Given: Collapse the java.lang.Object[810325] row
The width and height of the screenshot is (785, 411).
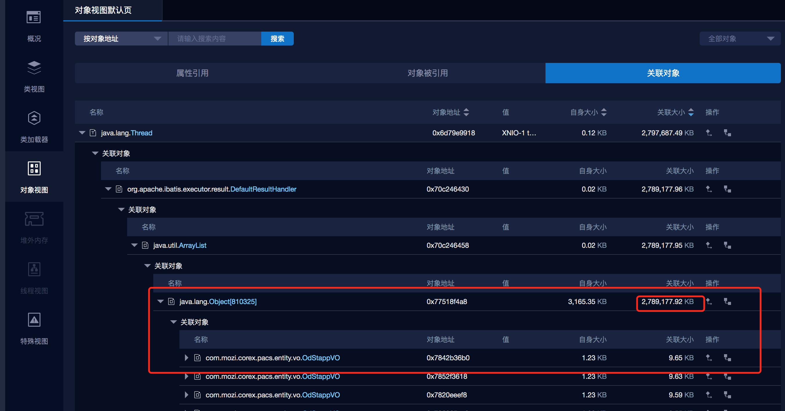Looking at the screenshot, I should [x=161, y=301].
